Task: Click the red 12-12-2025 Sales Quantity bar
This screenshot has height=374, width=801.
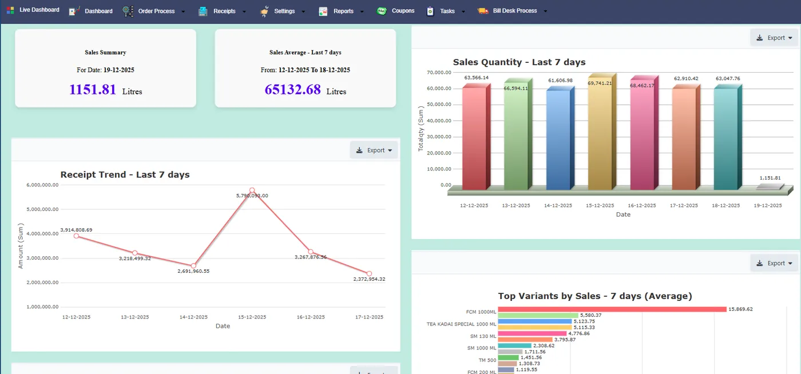Action: click(x=476, y=137)
